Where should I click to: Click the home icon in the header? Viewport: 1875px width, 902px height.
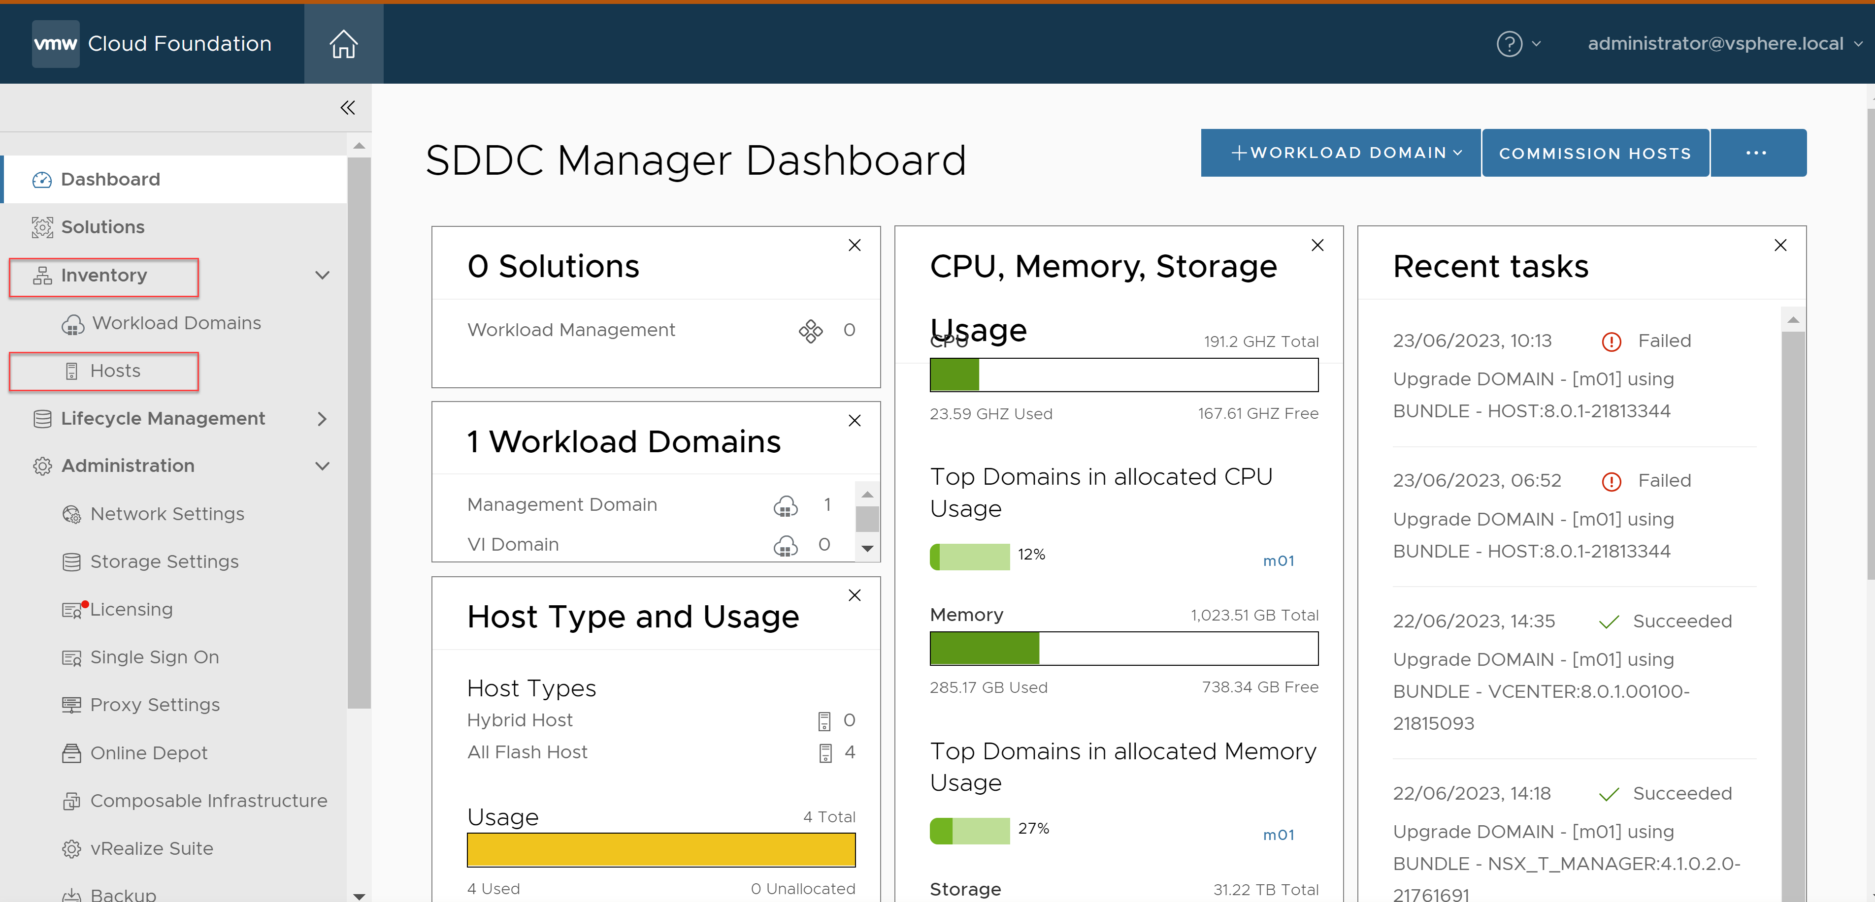click(343, 44)
